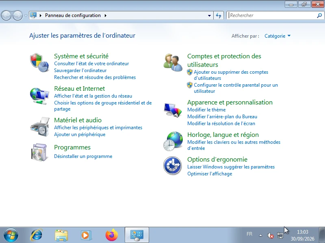
Task: Click Laisser Windows suggérer les paramètres
Action: coord(231,167)
